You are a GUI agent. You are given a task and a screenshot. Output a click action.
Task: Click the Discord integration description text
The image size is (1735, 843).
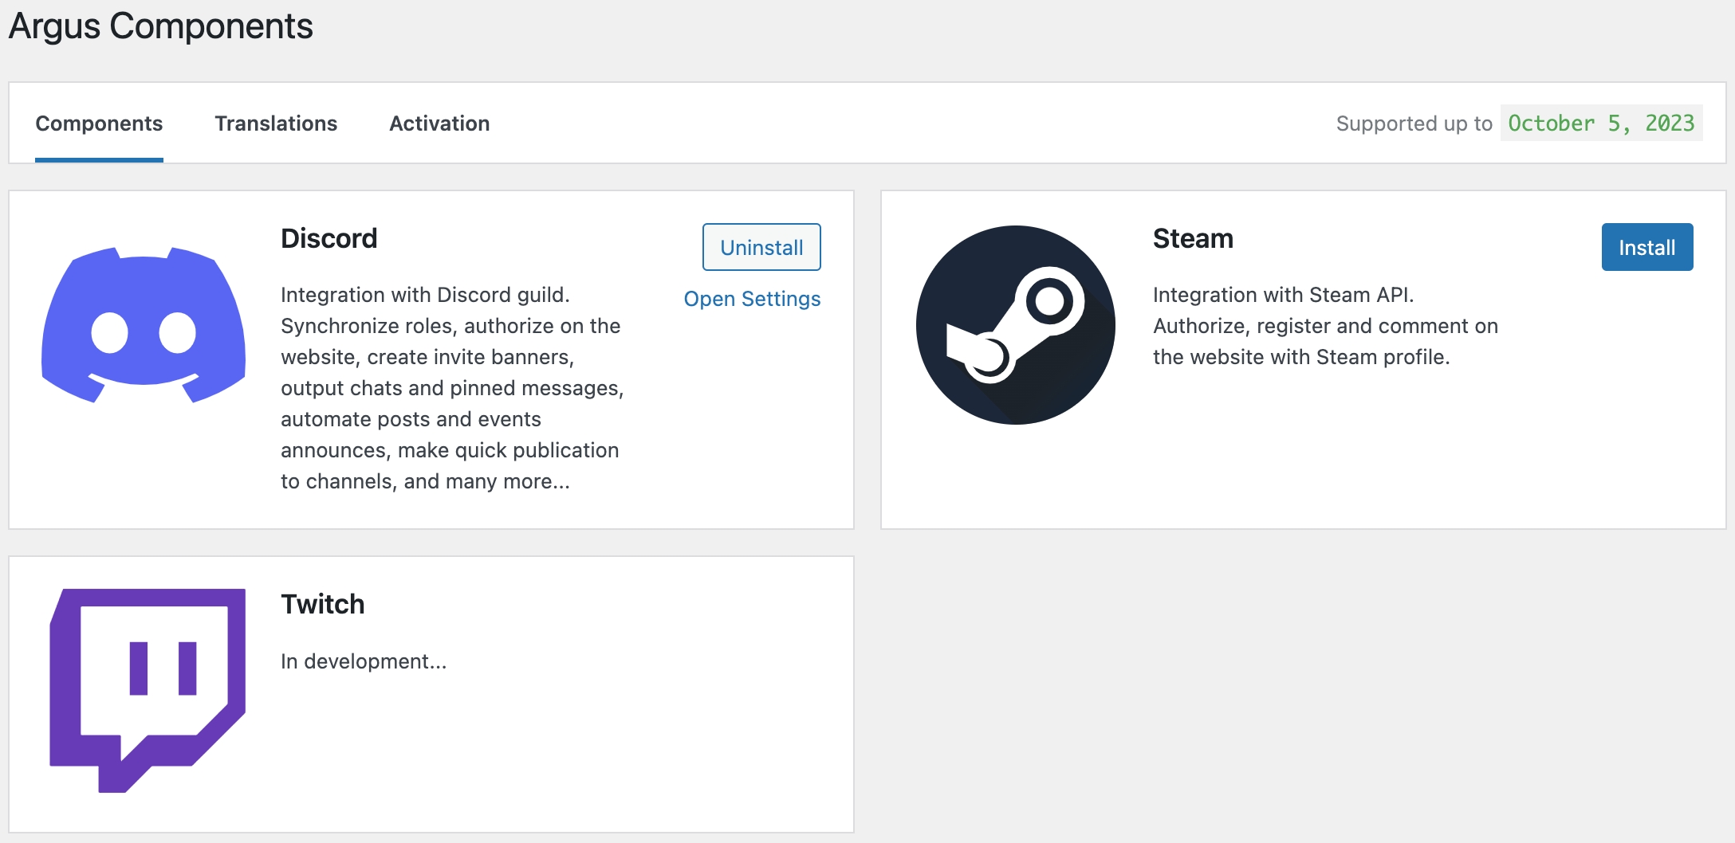[451, 388]
